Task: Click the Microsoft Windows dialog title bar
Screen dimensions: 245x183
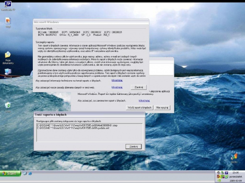Action: (91, 22)
